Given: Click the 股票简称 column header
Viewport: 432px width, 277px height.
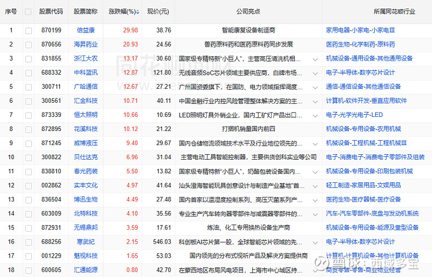Looking at the screenshot, I should (86, 11).
